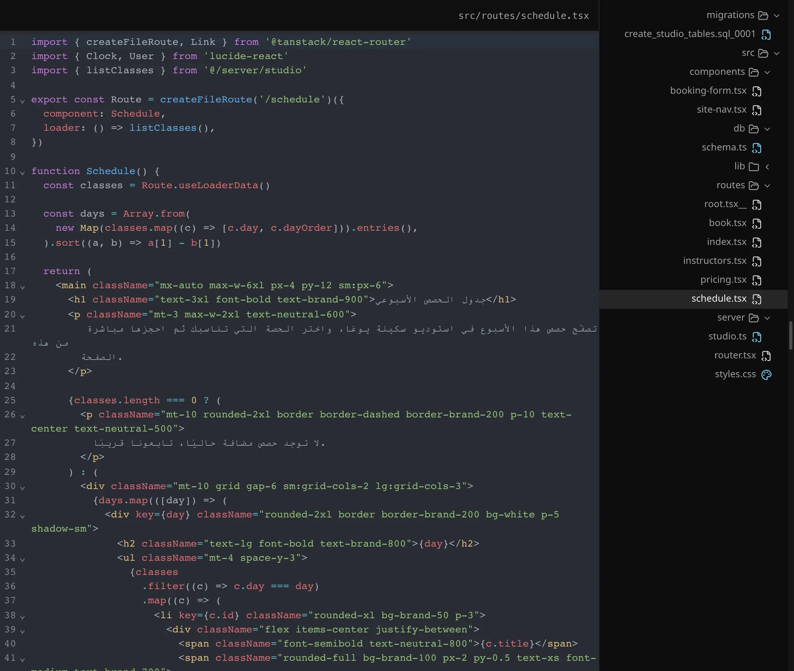Click the styles.css palette icon
Image resolution: width=794 pixels, height=671 pixels.
pyautogui.click(x=766, y=374)
